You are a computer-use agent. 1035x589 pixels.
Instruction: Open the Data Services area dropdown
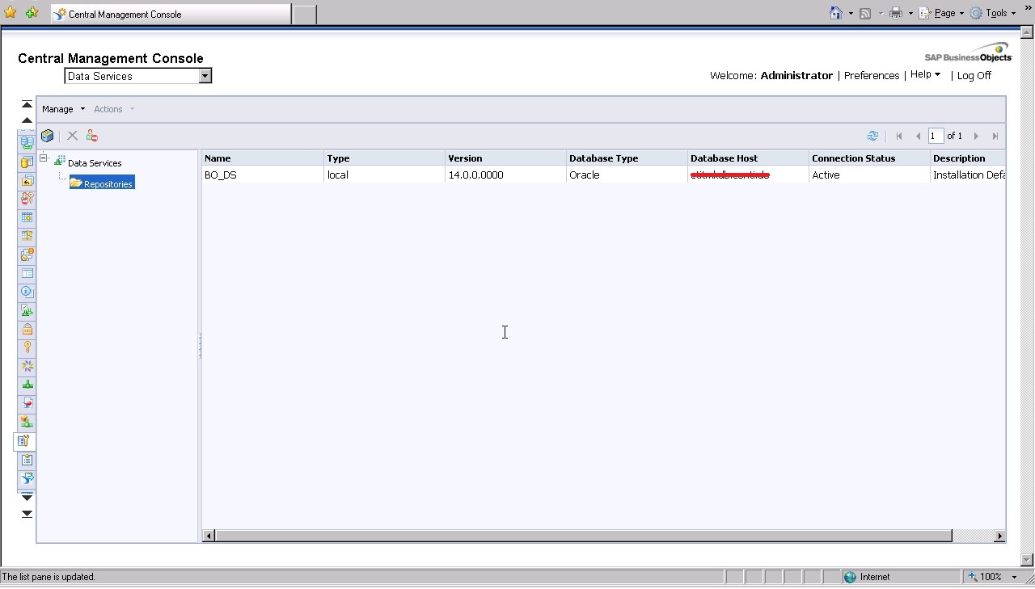click(x=205, y=75)
